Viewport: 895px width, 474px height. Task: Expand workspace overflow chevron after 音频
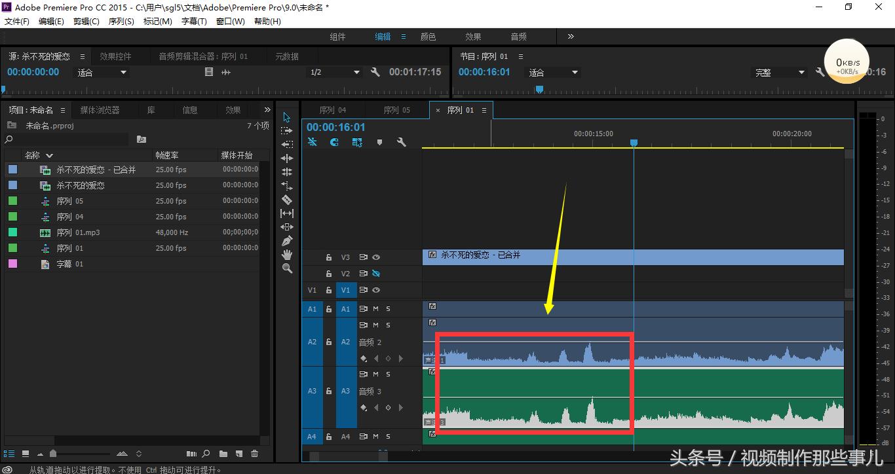pyautogui.click(x=570, y=37)
